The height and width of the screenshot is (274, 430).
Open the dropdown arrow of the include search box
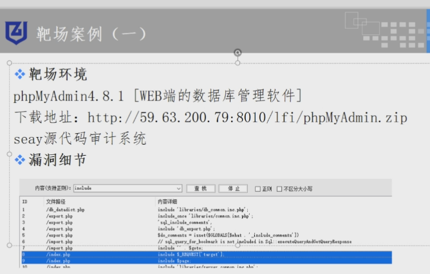178,188
